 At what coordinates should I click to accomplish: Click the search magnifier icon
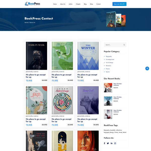[124, 45]
